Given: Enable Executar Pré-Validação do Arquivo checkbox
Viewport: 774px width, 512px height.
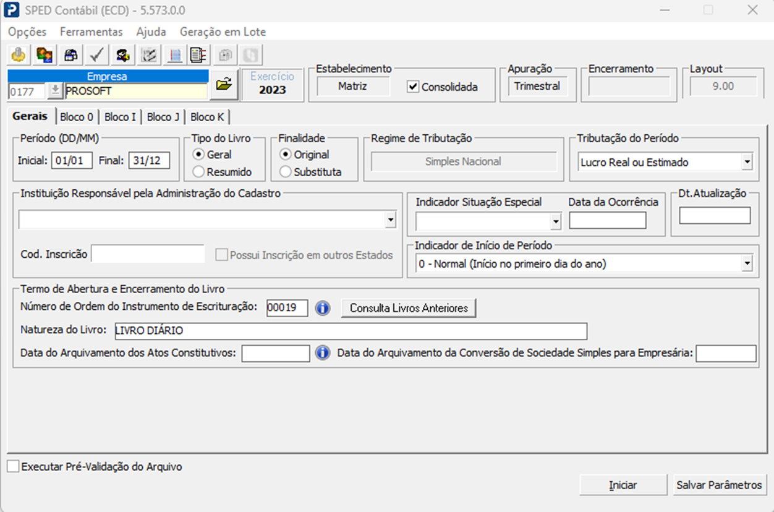Looking at the screenshot, I should coord(13,467).
